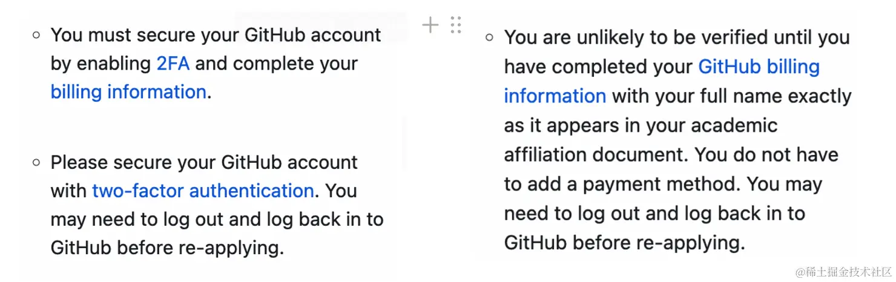Viewport: 896px width, 282px height.
Task: Click the text "Please secure your GitHub account"
Action: click(204, 162)
